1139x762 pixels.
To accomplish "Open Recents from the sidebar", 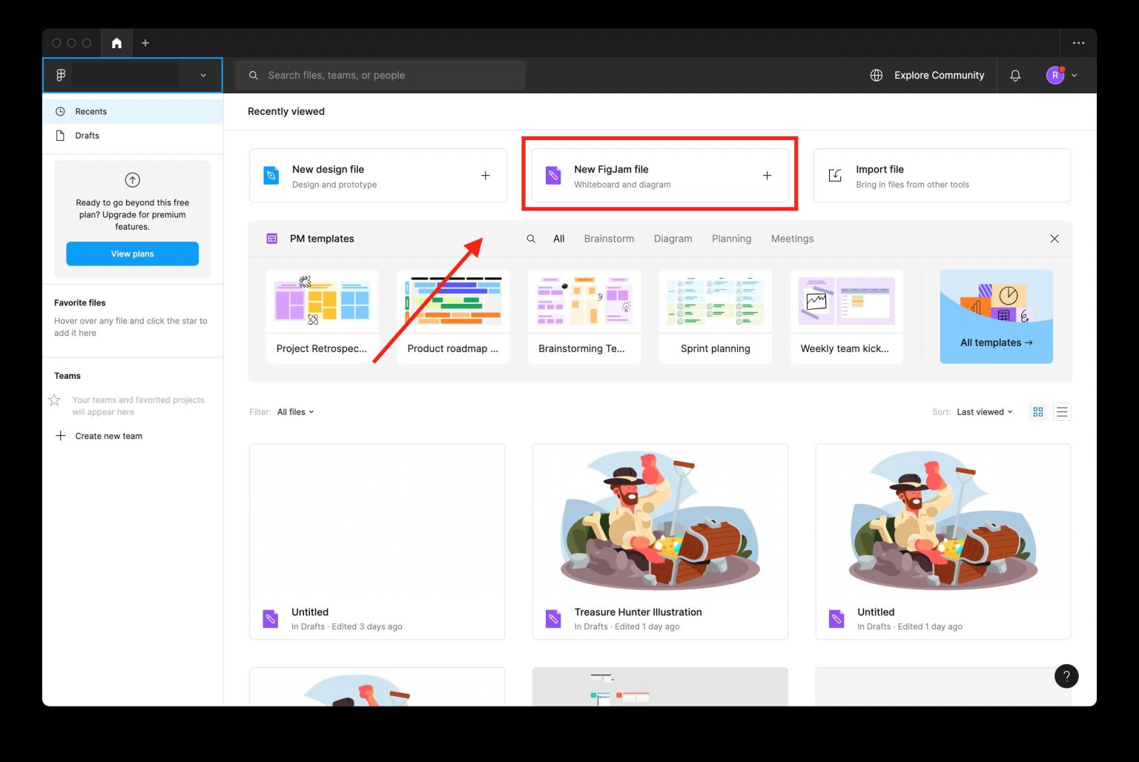I will point(90,111).
